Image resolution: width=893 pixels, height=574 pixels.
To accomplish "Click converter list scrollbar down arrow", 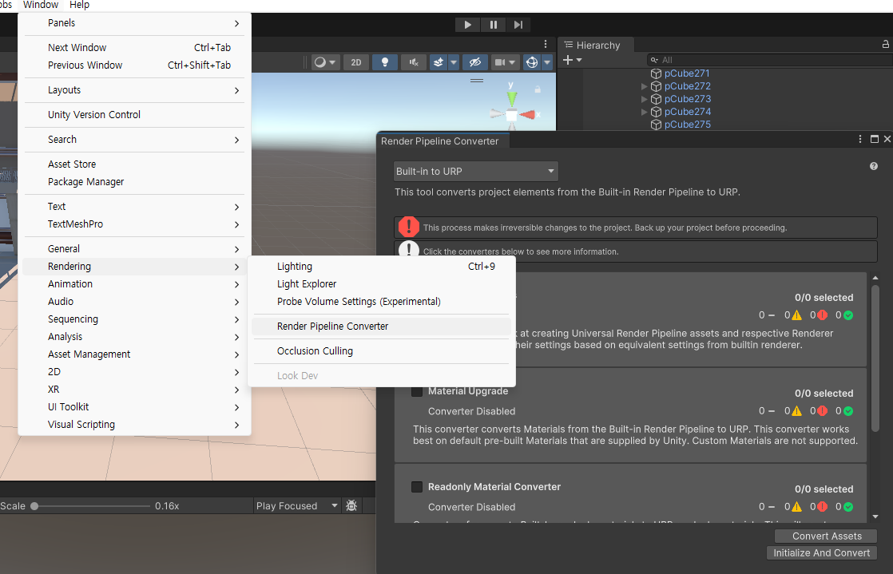I will click(x=875, y=517).
